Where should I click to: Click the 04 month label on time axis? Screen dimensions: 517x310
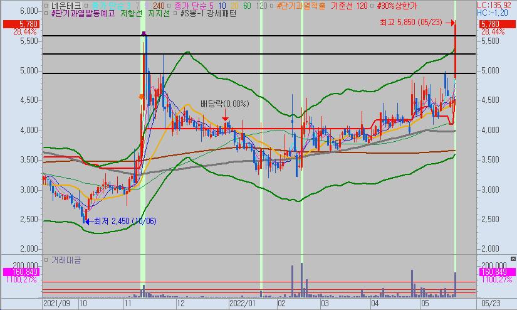[x=375, y=303]
